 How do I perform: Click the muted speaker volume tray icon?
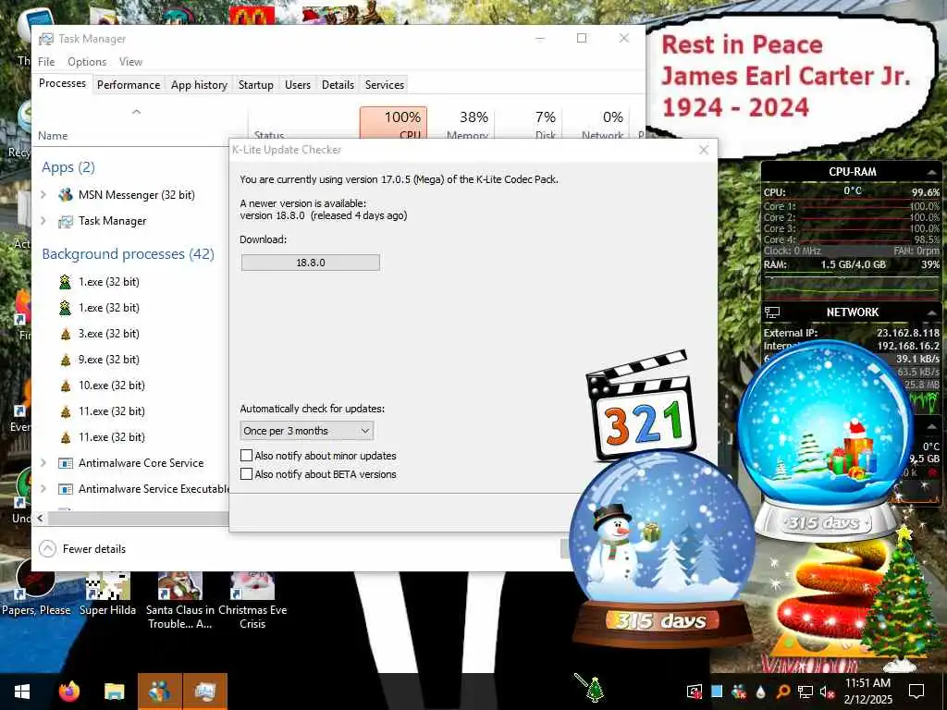click(827, 692)
